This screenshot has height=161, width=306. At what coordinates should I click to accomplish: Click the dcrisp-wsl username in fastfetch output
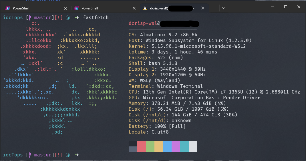click(143, 23)
